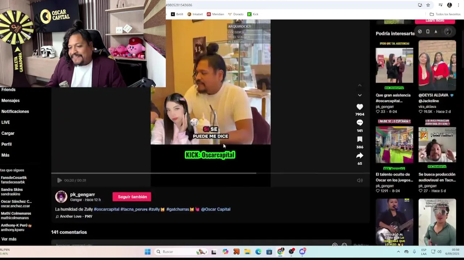Open Notificaciones in the sidebar
The image size is (464, 260).
[15, 111]
